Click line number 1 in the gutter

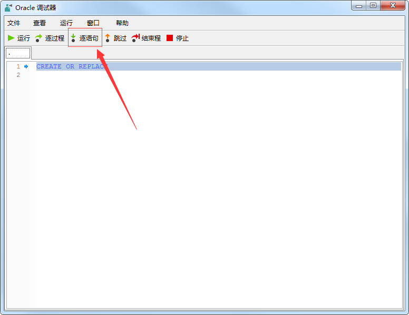coord(18,66)
